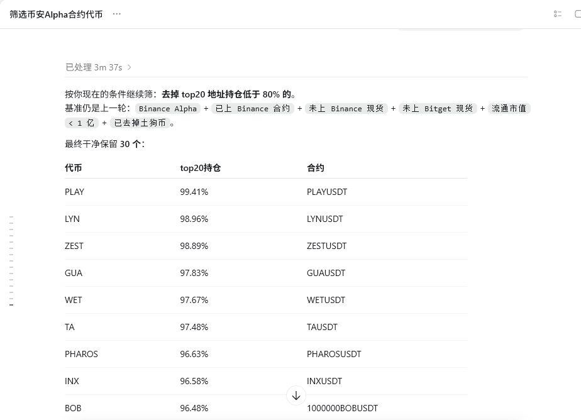Click the 未上 Binance 现货 code tag
581x420 pixels.
point(346,109)
